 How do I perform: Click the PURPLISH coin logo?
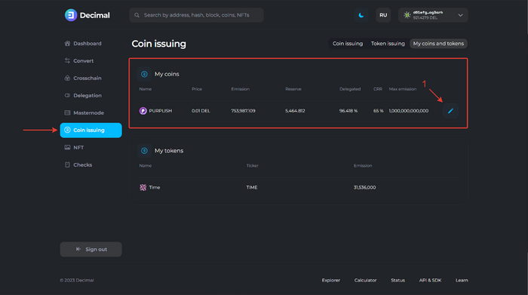143,111
